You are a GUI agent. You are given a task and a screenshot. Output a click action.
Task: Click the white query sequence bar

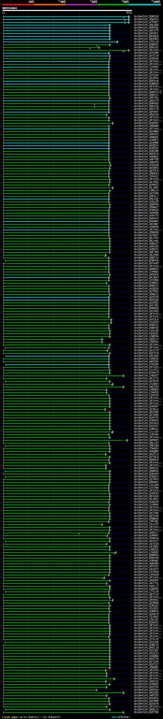[x=67, y=11]
